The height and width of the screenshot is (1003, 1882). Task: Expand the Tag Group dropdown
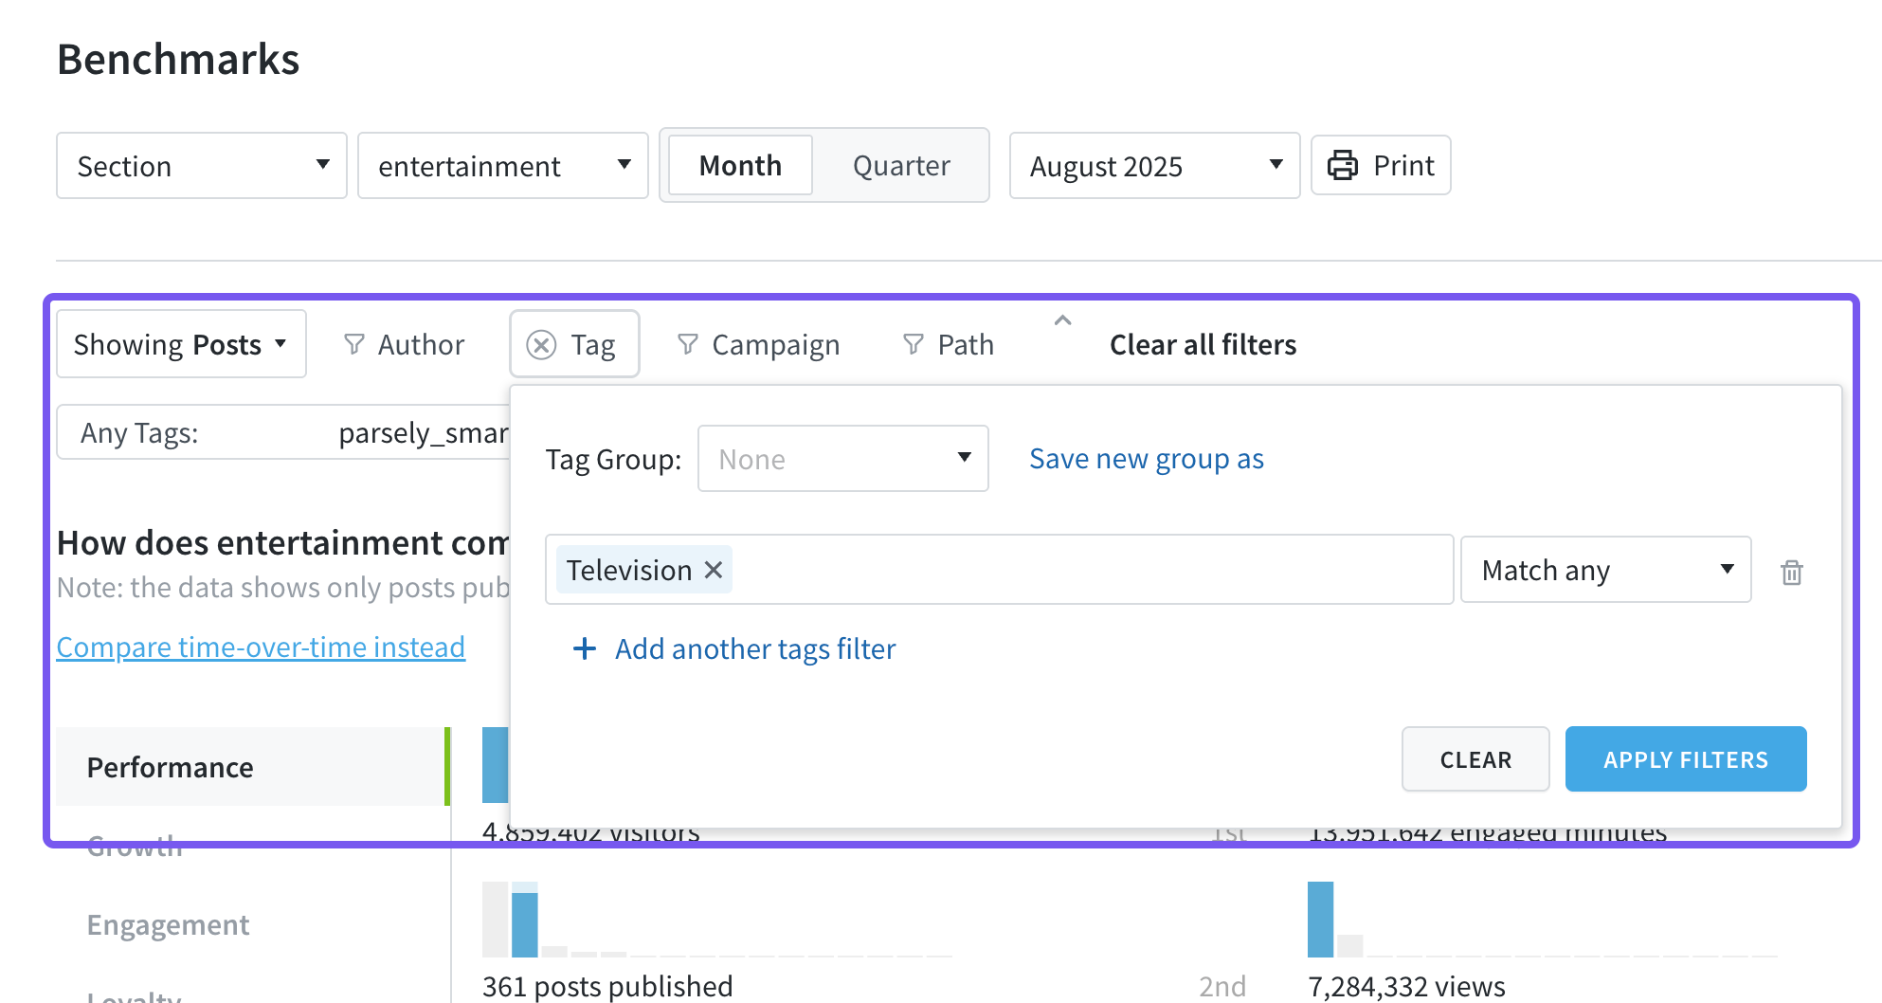pyautogui.click(x=842, y=459)
